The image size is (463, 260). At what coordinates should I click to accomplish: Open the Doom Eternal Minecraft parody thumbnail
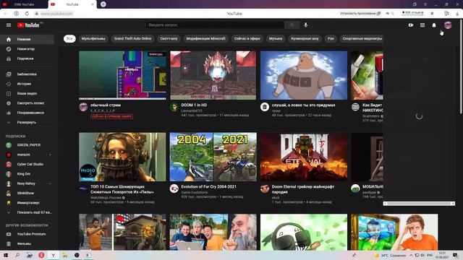(x=304, y=157)
